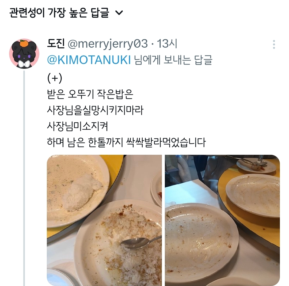289x286 pixels.
Task: Open the three-dot more options menu
Action: click(274, 44)
